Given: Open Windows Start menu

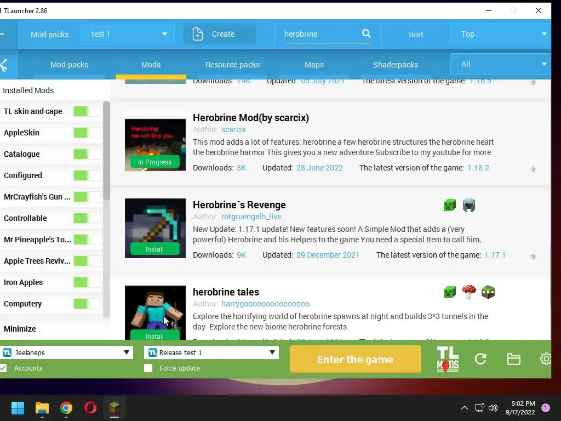Looking at the screenshot, I should pyautogui.click(x=18, y=408).
